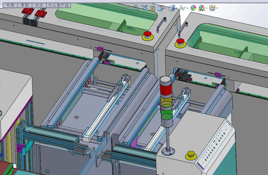Go back to the Previous View
268x175 pixels.
pyautogui.click(x=145, y=8)
